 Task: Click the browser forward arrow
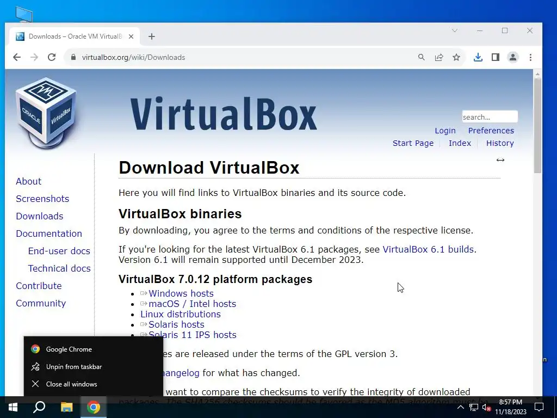pos(34,57)
